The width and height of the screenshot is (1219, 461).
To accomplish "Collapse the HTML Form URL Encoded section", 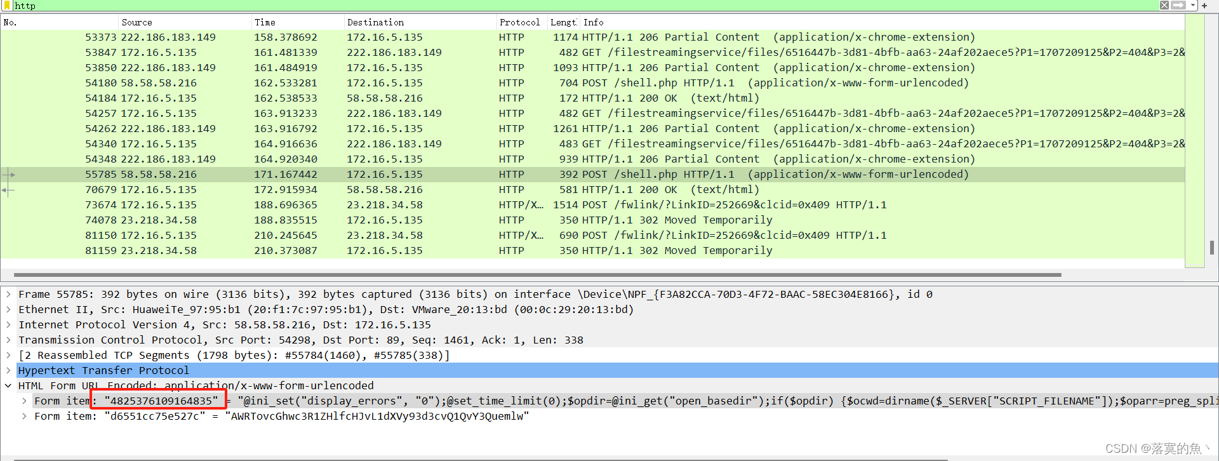I will pyautogui.click(x=8, y=385).
